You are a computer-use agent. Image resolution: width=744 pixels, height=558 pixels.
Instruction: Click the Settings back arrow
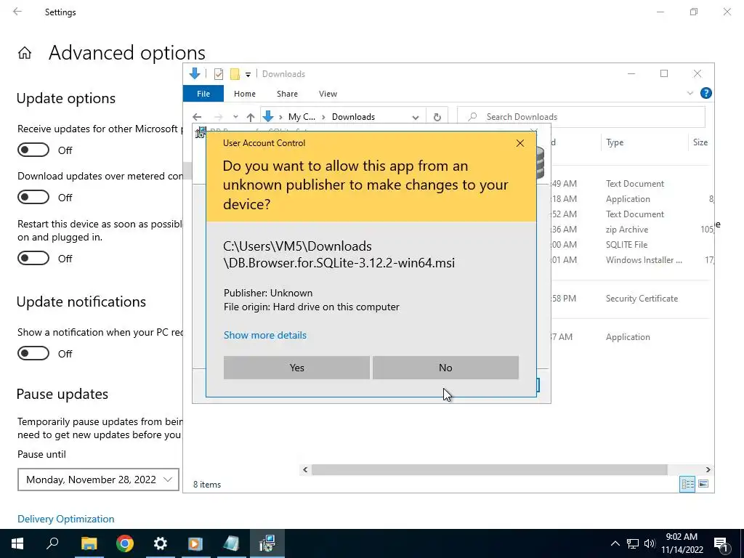(17, 12)
